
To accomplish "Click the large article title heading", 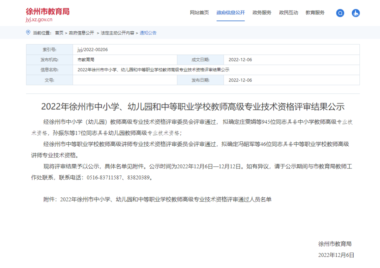I will [x=193, y=107].
